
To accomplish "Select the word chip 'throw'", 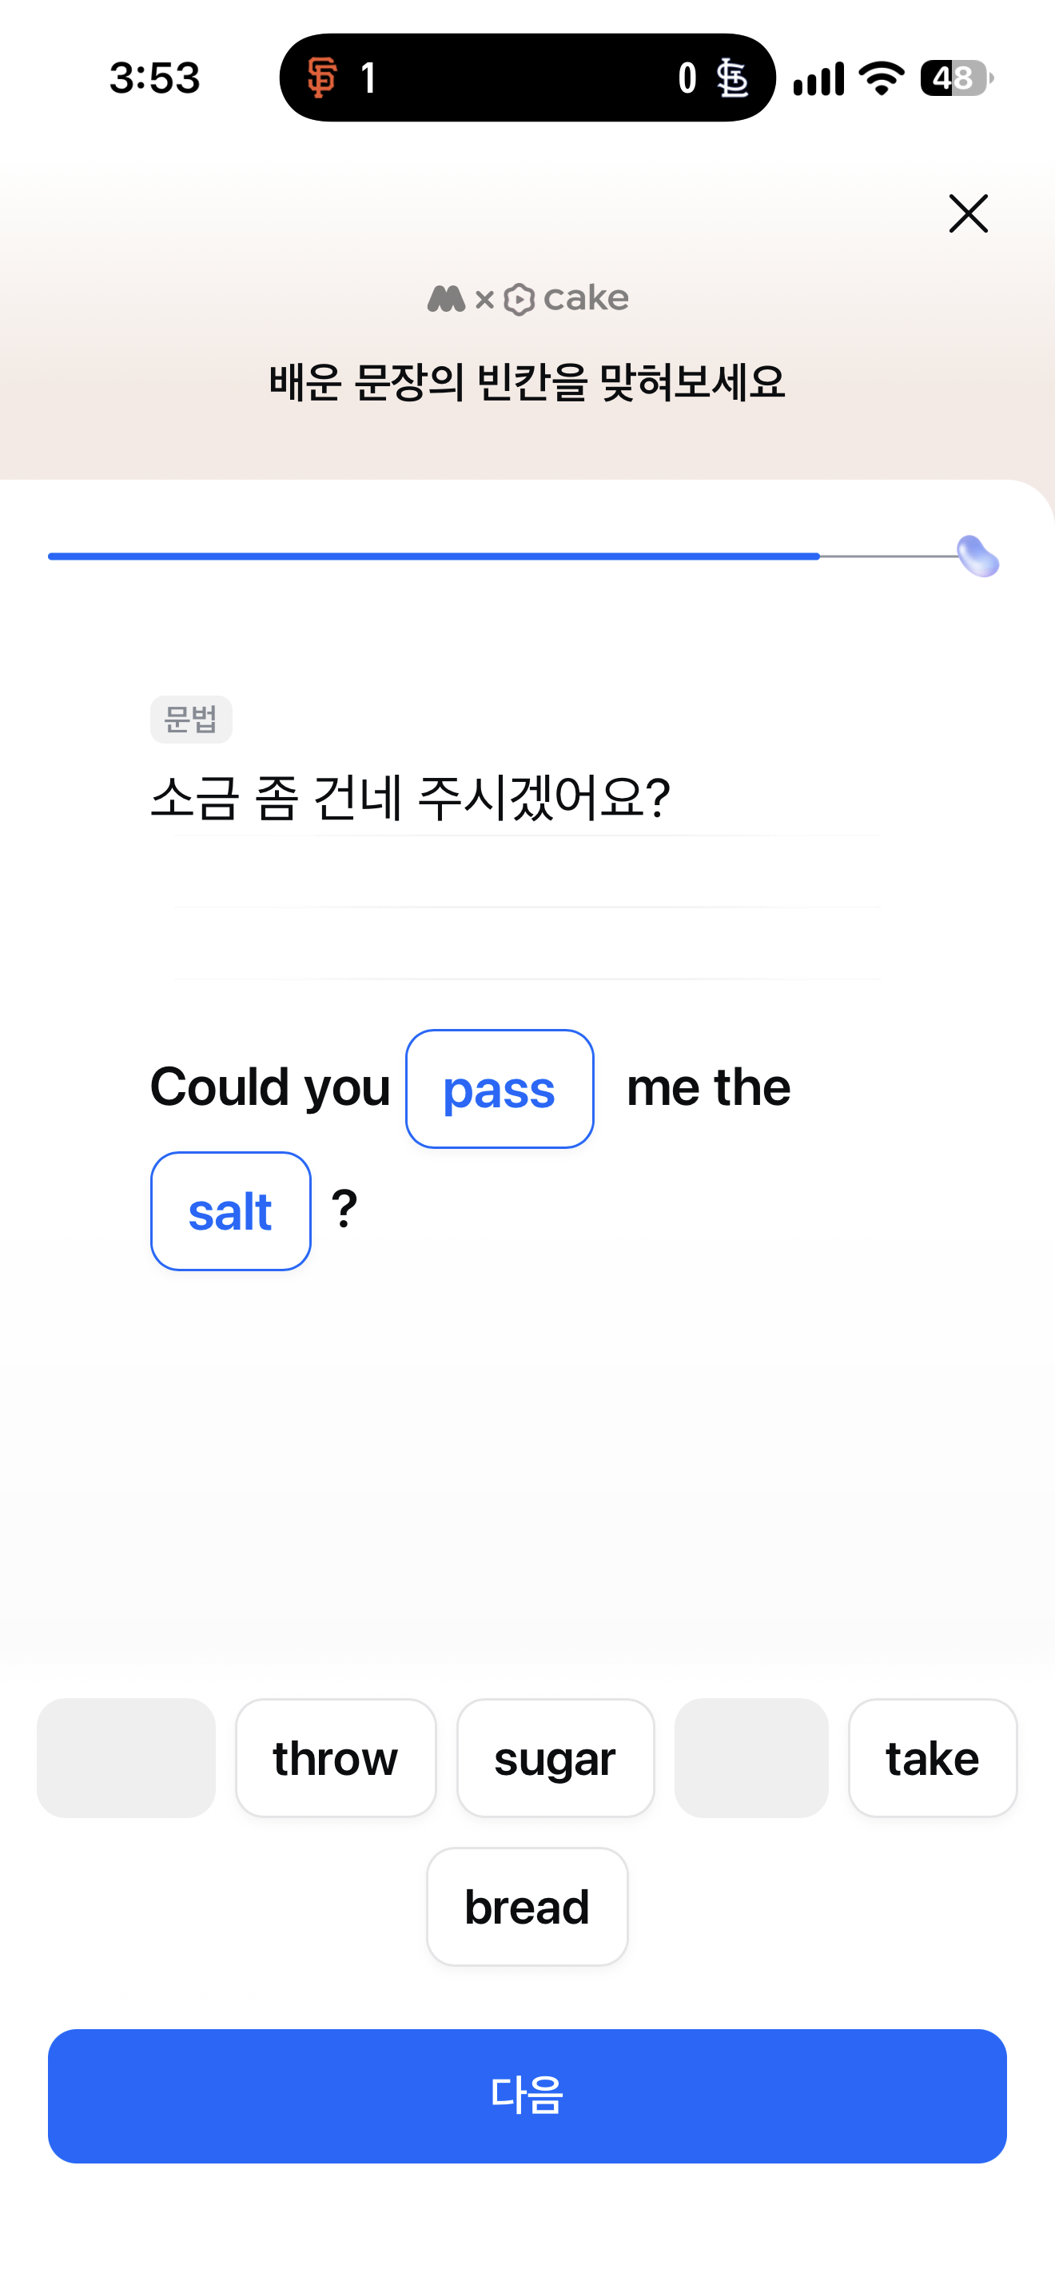I will 336,1758.
